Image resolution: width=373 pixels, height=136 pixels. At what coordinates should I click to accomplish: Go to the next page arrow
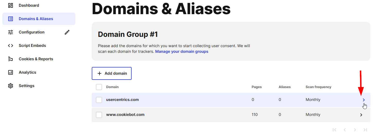(x=355, y=130)
